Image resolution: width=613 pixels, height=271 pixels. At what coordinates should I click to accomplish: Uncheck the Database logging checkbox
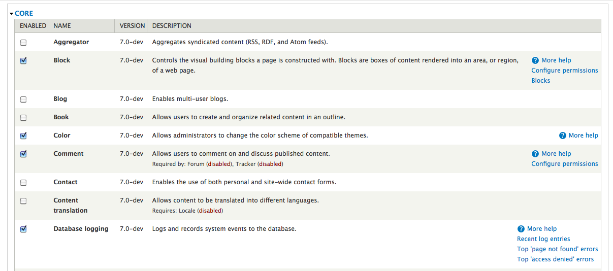pyautogui.click(x=23, y=229)
